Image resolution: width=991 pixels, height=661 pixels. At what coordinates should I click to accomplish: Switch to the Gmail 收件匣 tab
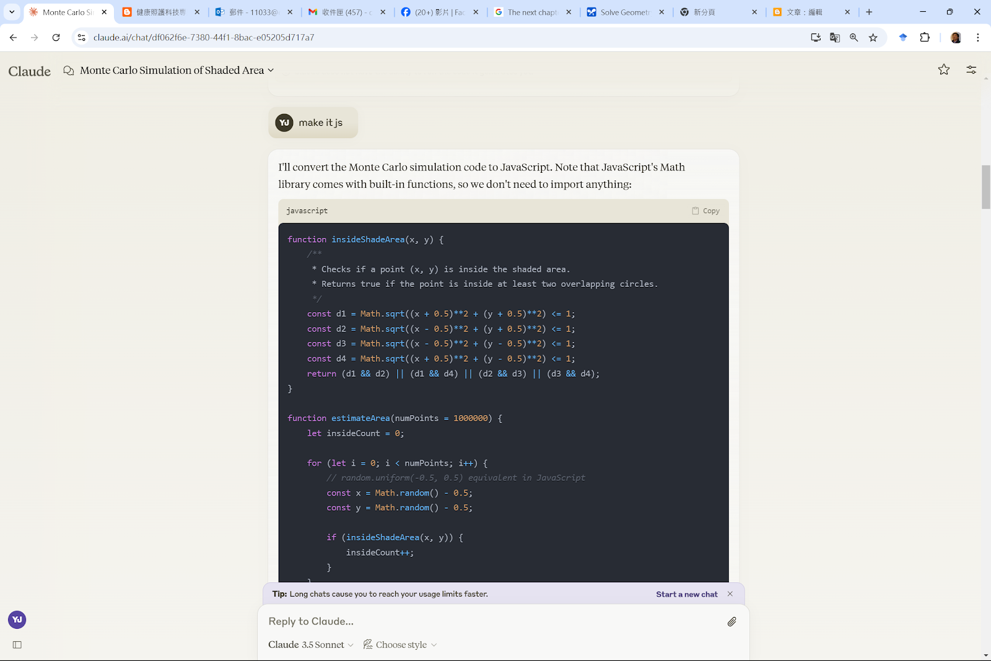click(346, 12)
